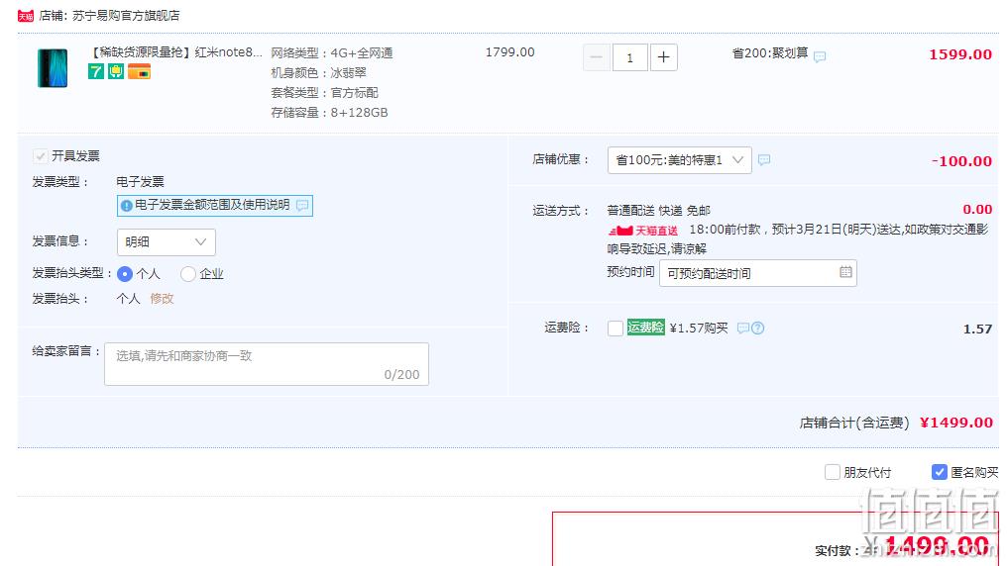
Task: Expand the 发票信息 明细 dropdown
Action: 166,242
